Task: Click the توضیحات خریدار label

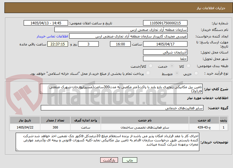Action: point(214,142)
